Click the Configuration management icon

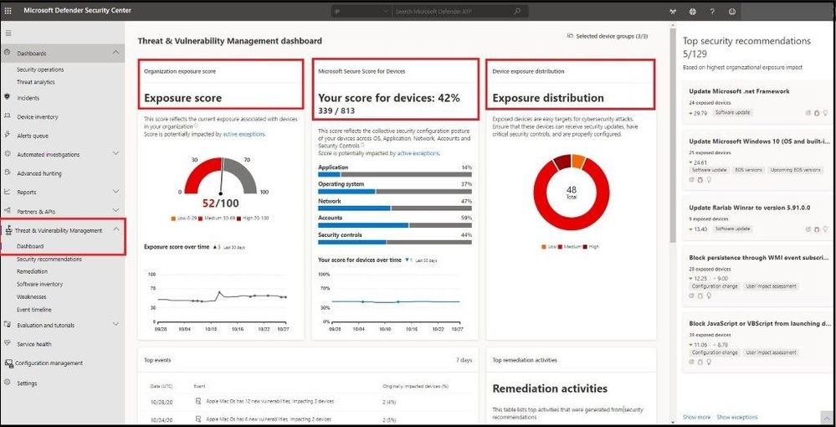8,363
